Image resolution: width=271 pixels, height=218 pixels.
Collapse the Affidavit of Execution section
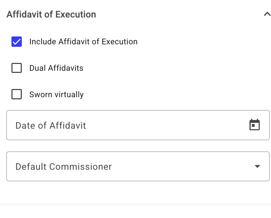[267, 14]
